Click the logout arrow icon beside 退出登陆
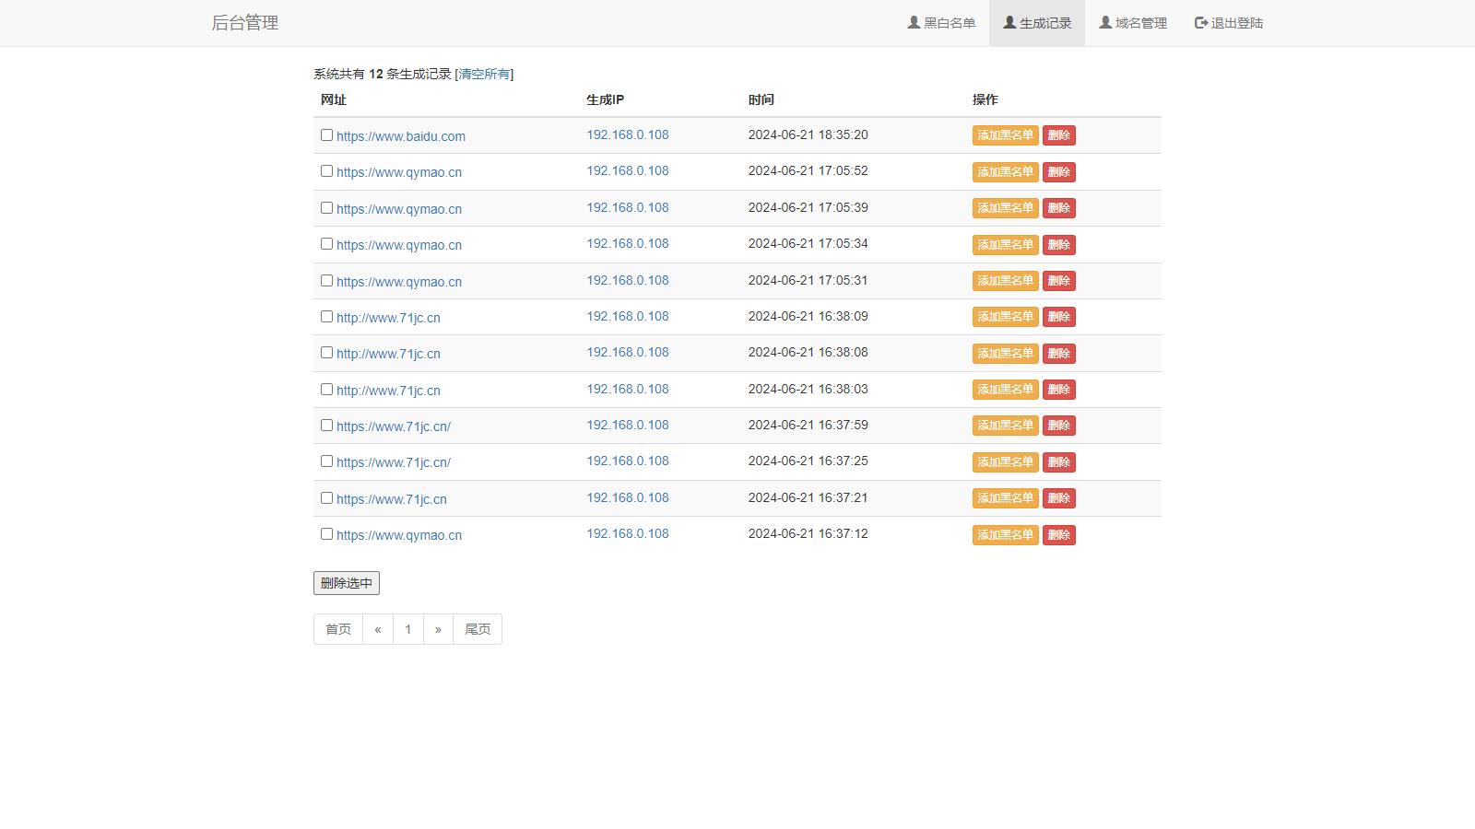This screenshot has width=1475, height=829. [x=1199, y=23]
